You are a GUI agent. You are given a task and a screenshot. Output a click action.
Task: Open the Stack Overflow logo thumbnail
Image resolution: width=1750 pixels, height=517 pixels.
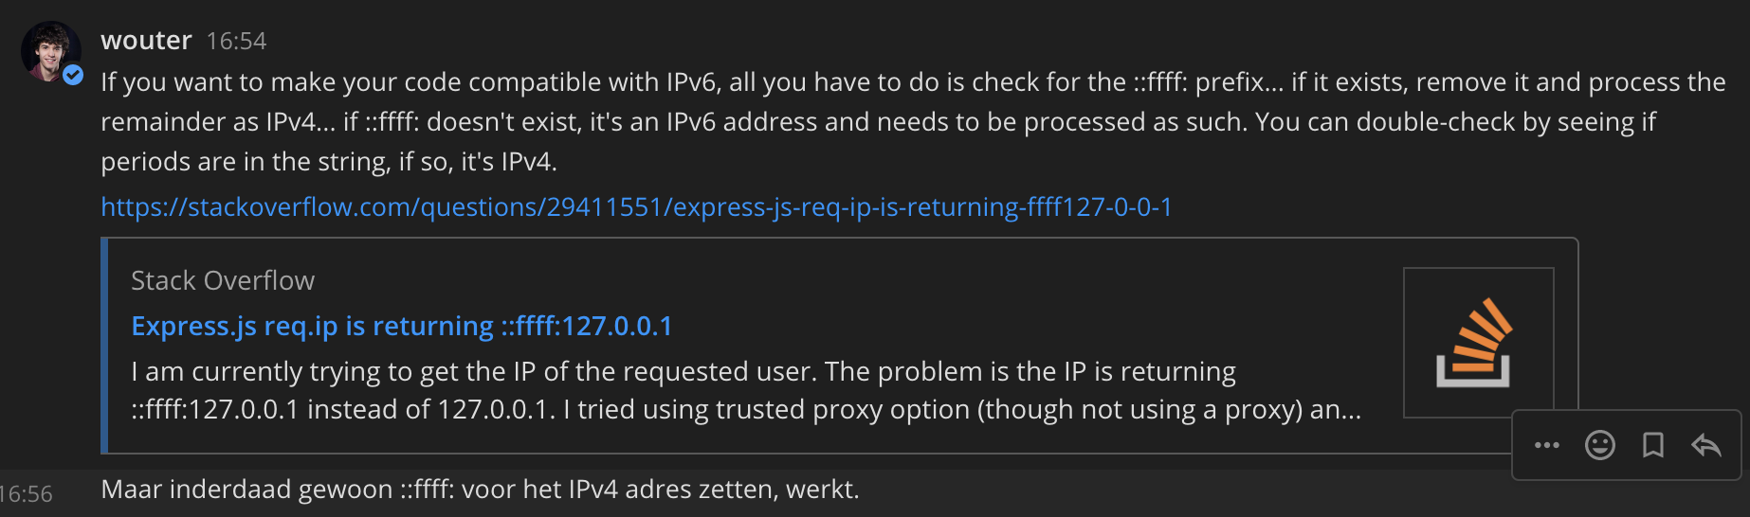click(1477, 343)
